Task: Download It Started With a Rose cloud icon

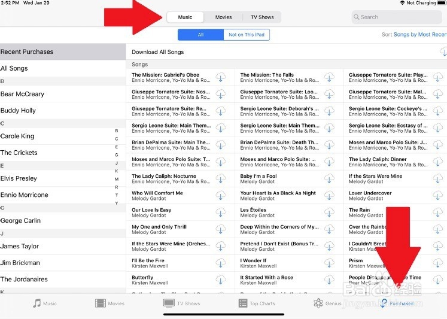Action: click(x=329, y=279)
